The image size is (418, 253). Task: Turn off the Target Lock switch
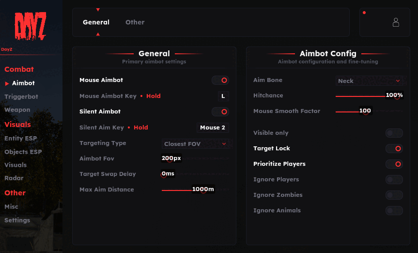pos(394,149)
